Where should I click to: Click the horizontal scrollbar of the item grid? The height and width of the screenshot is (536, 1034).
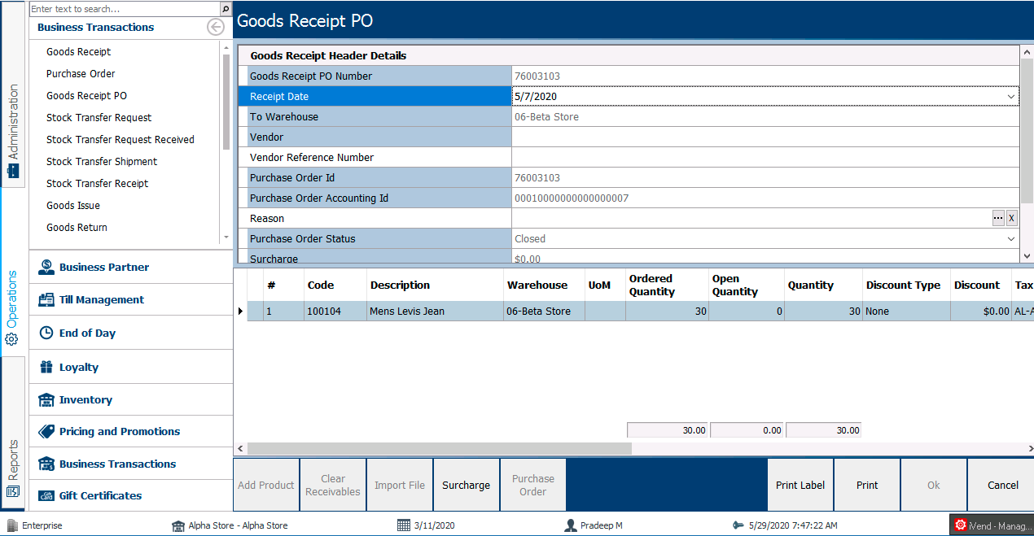pos(440,448)
